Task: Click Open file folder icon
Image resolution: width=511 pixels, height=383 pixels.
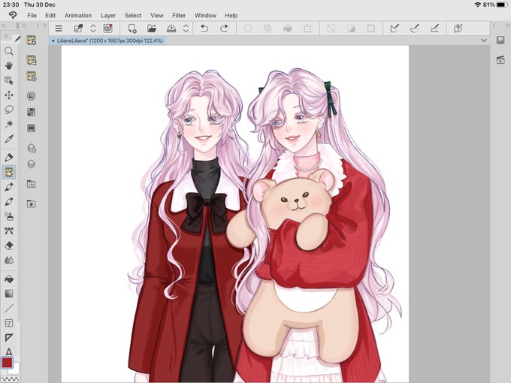Action: click(x=152, y=29)
